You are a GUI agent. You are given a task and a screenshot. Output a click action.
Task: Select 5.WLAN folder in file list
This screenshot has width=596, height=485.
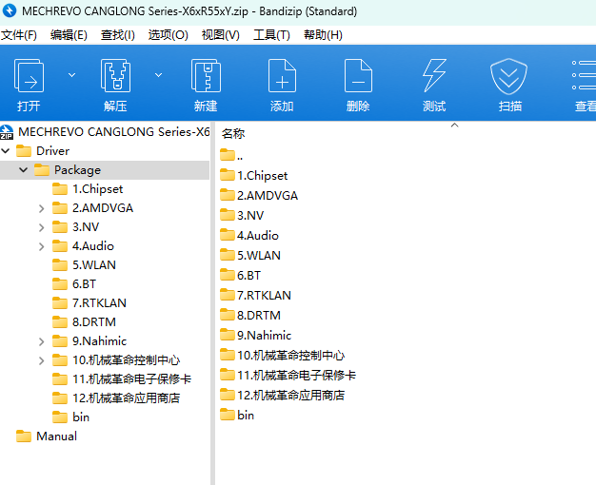pyautogui.click(x=250, y=255)
